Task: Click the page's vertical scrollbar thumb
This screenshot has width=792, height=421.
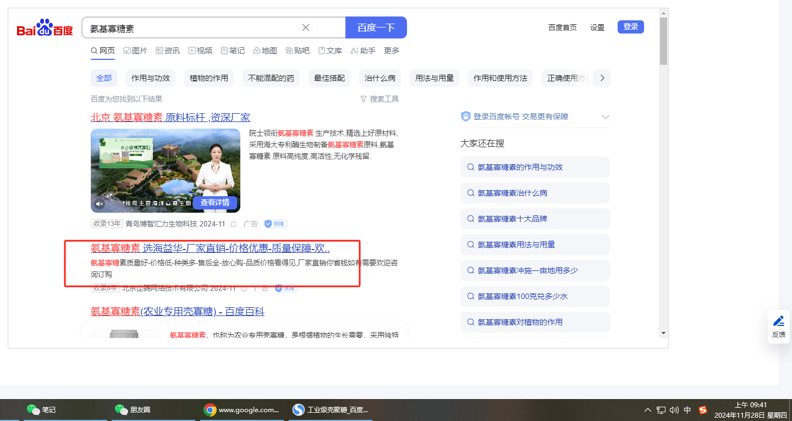Action: [663, 41]
